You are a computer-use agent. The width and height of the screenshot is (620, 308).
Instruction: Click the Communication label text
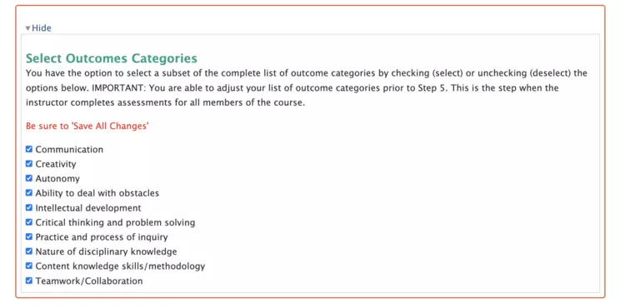coord(69,150)
